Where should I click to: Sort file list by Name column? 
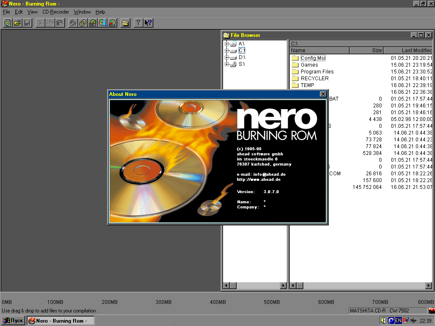click(x=319, y=51)
